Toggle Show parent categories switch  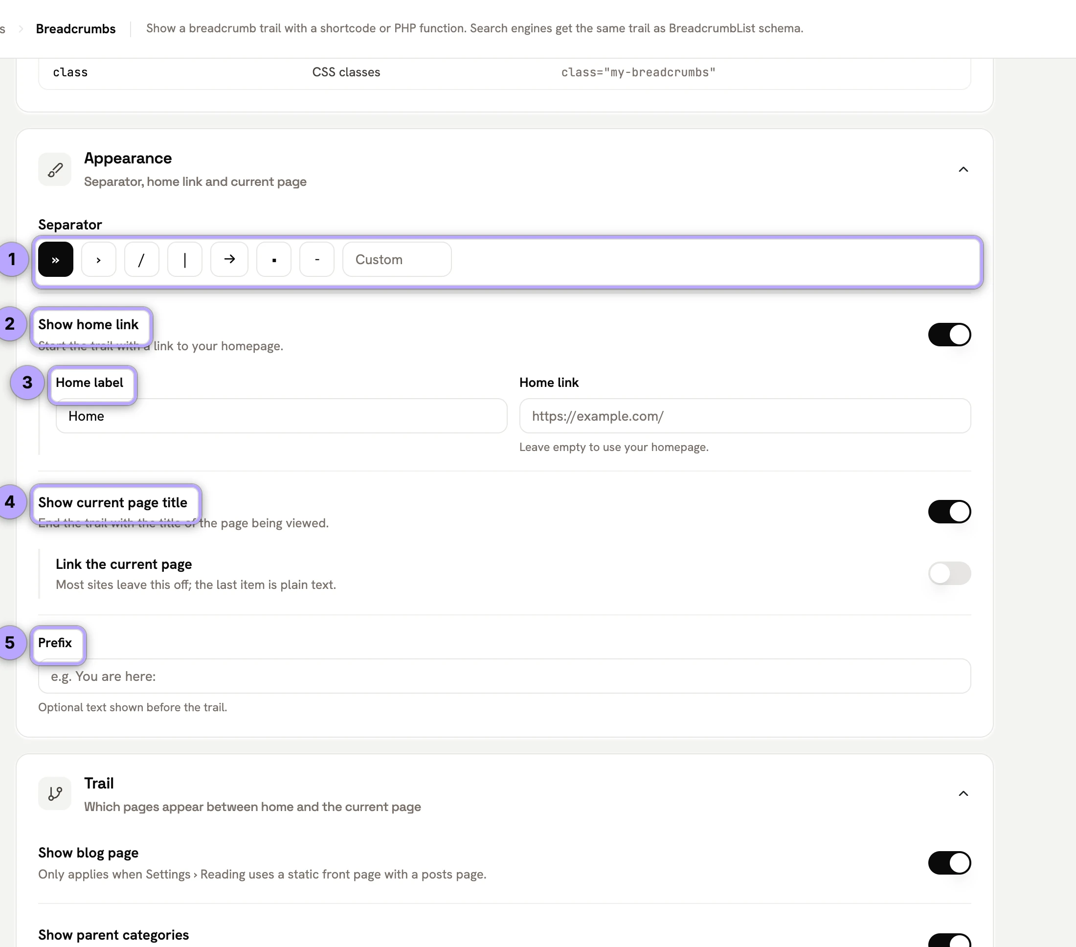pyautogui.click(x=949, y=941)
